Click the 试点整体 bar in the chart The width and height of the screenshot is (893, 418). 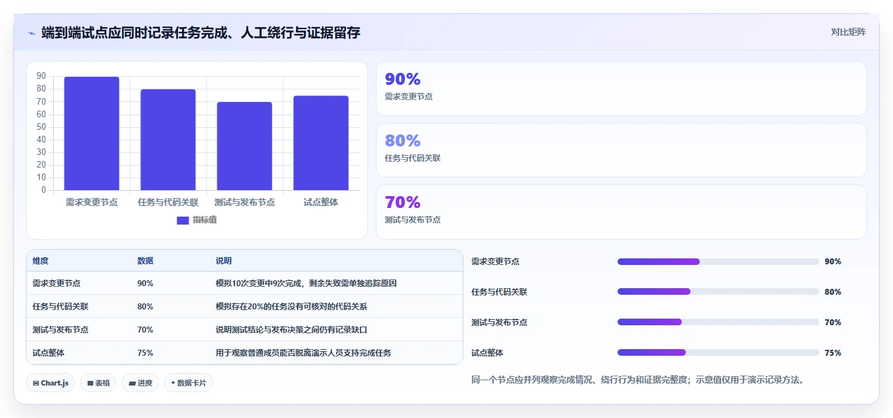[321, 143]
